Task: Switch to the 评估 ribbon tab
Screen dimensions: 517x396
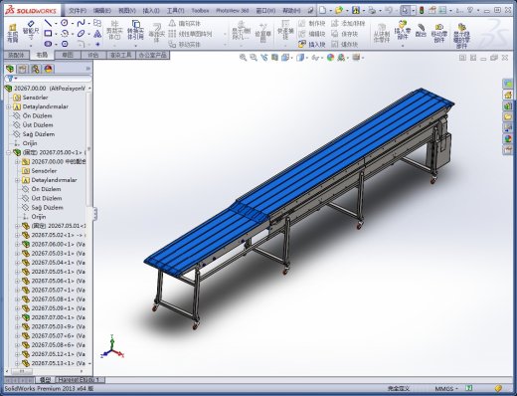Action: click(x=93, y=55)
